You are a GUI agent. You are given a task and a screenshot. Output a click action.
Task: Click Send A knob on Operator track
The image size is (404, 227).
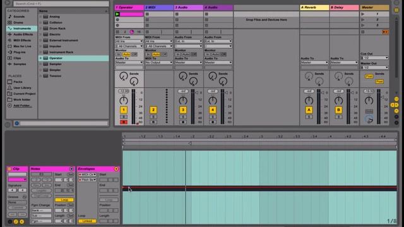coord(124,76)
